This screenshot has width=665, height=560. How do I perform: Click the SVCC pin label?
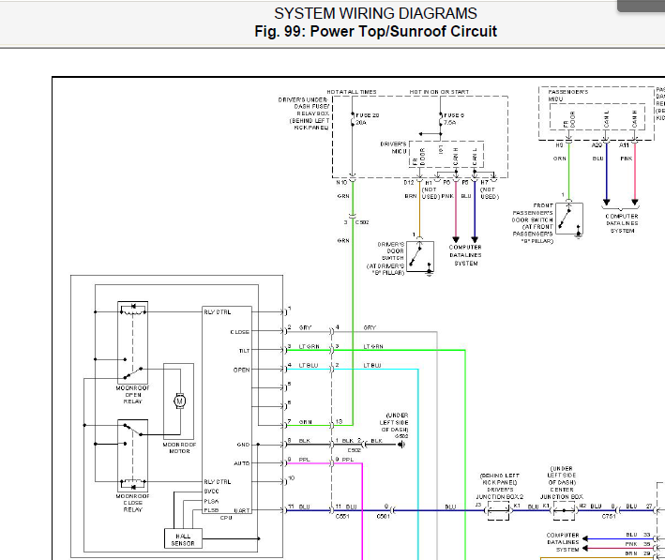tap(211, 492)
